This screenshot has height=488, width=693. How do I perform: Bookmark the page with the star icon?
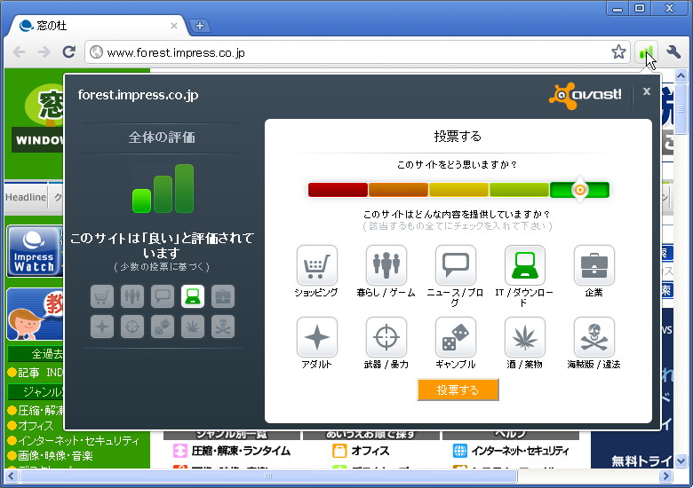pos(618,52)
